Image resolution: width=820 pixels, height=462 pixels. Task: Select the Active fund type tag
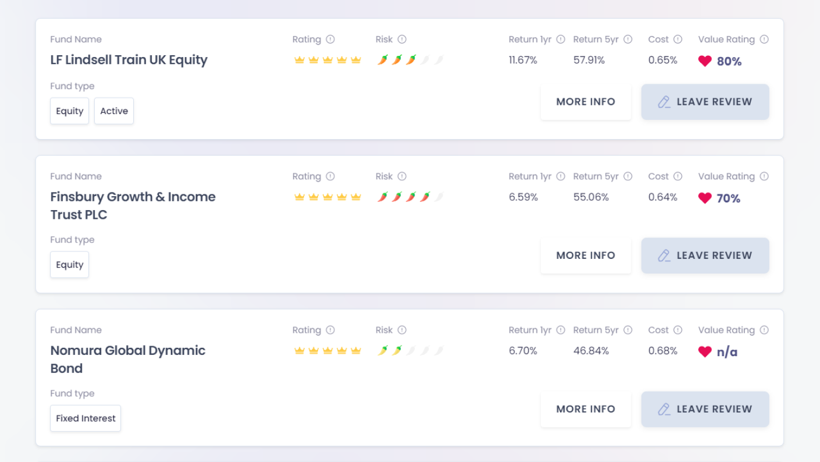114,111
